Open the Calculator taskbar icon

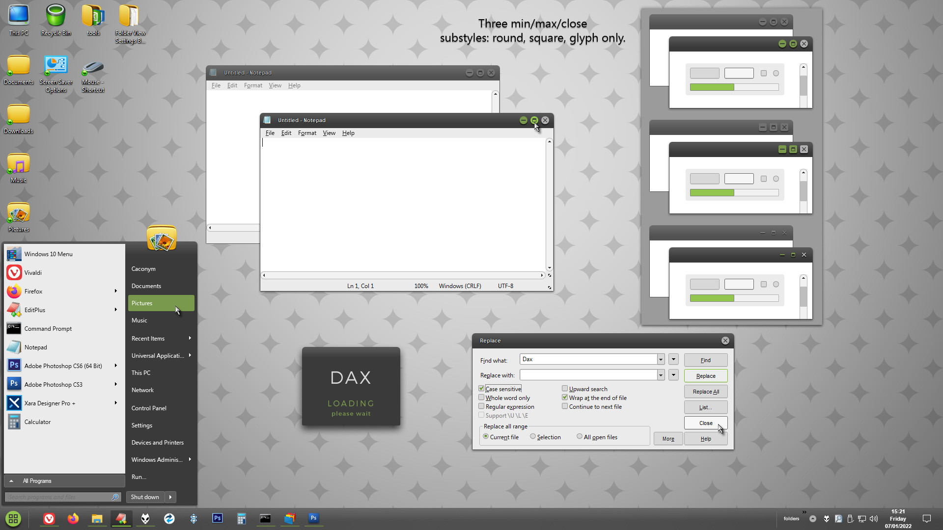241,518
